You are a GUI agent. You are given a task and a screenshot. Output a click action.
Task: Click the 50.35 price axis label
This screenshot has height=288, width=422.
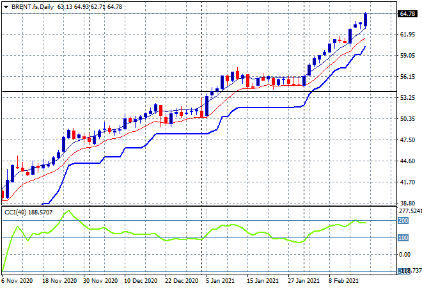point(407,118)
